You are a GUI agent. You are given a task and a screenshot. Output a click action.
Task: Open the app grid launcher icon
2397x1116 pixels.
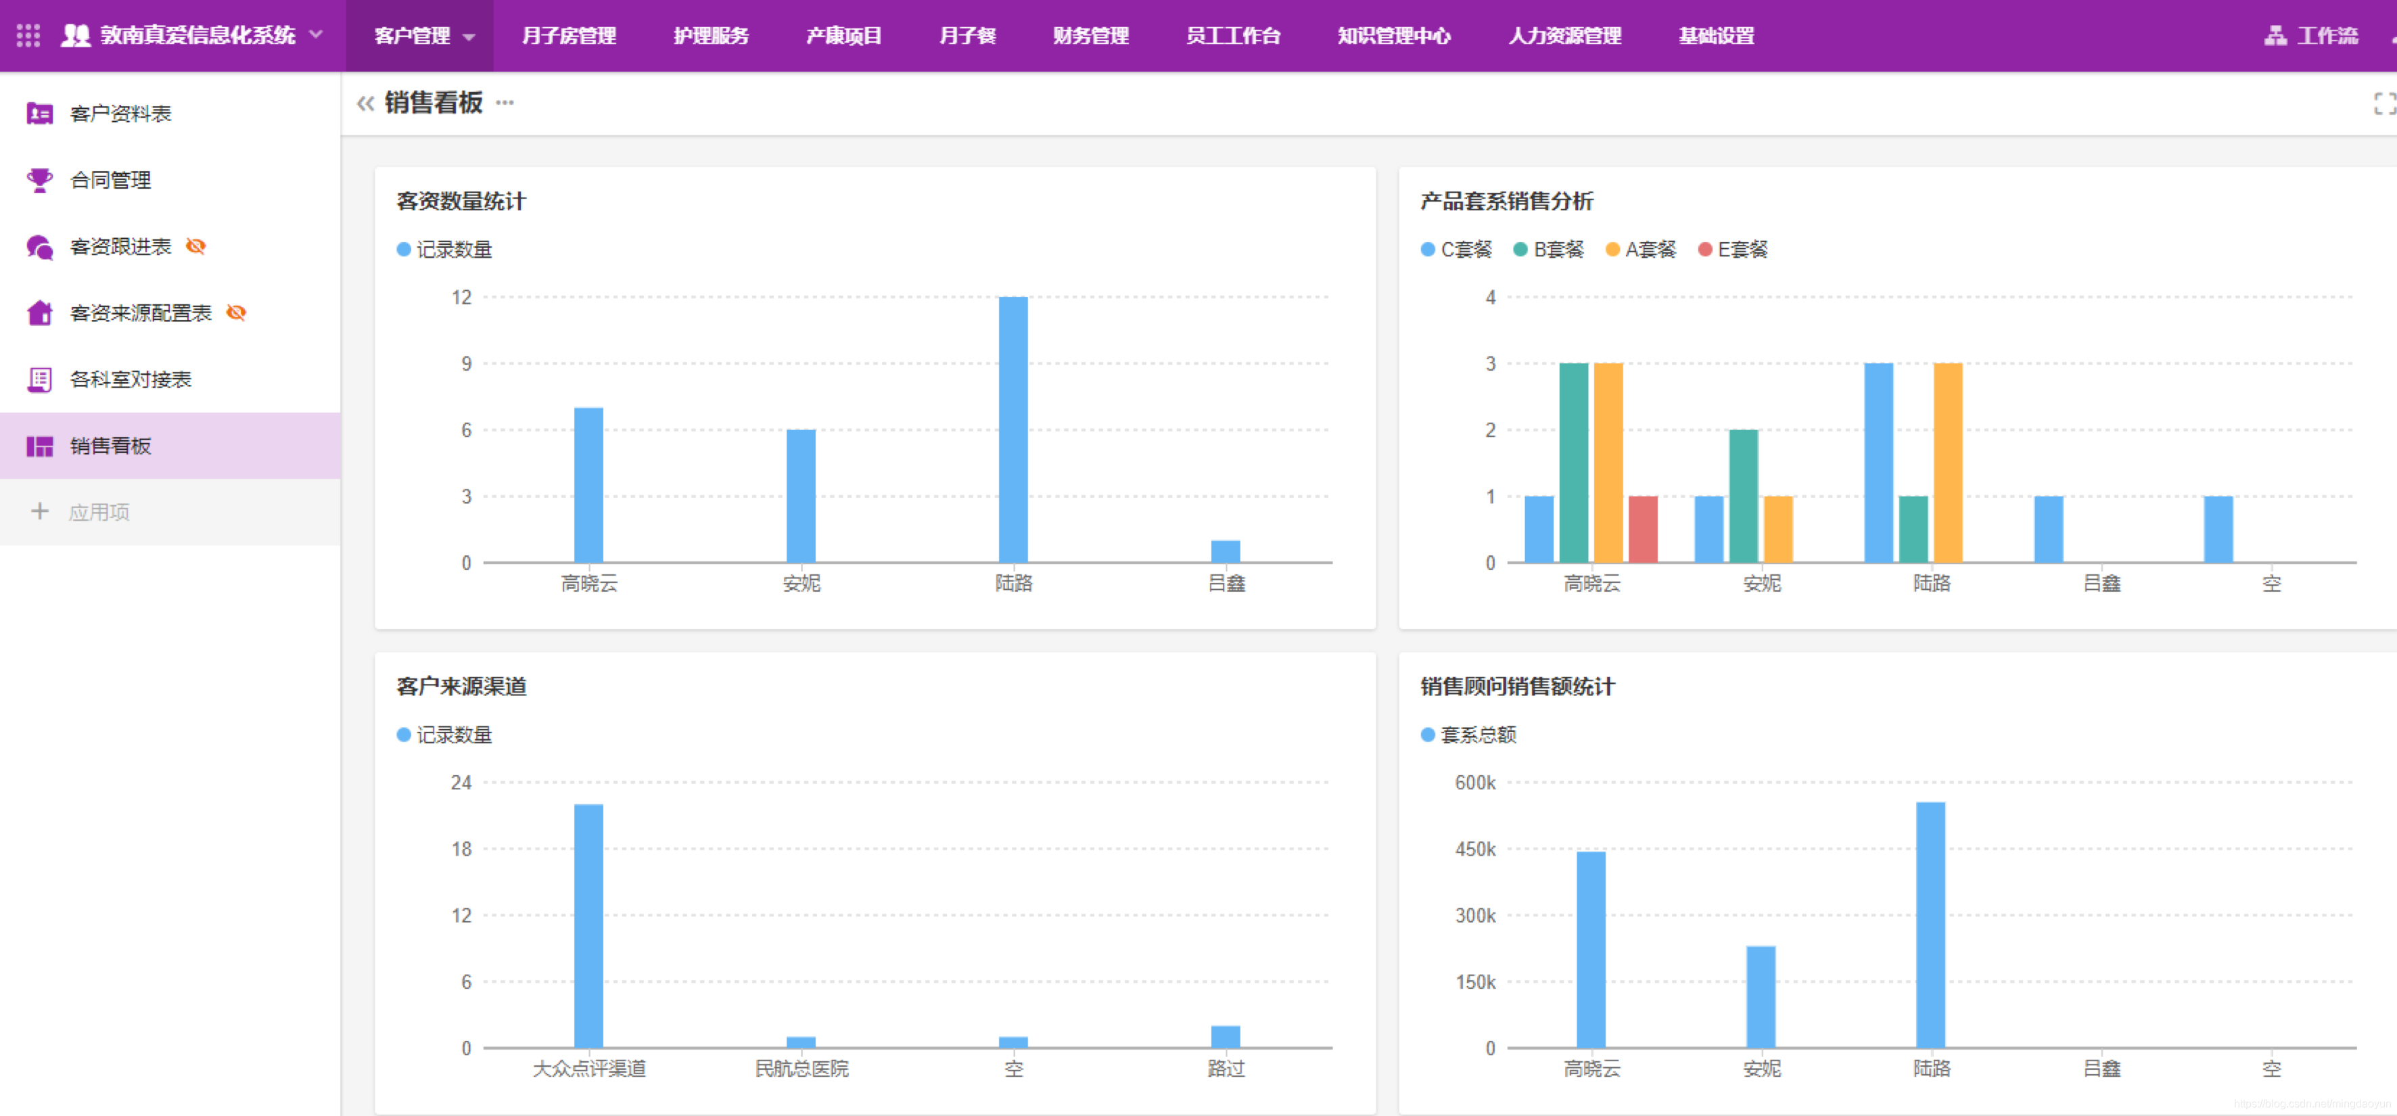coord(28,35)
